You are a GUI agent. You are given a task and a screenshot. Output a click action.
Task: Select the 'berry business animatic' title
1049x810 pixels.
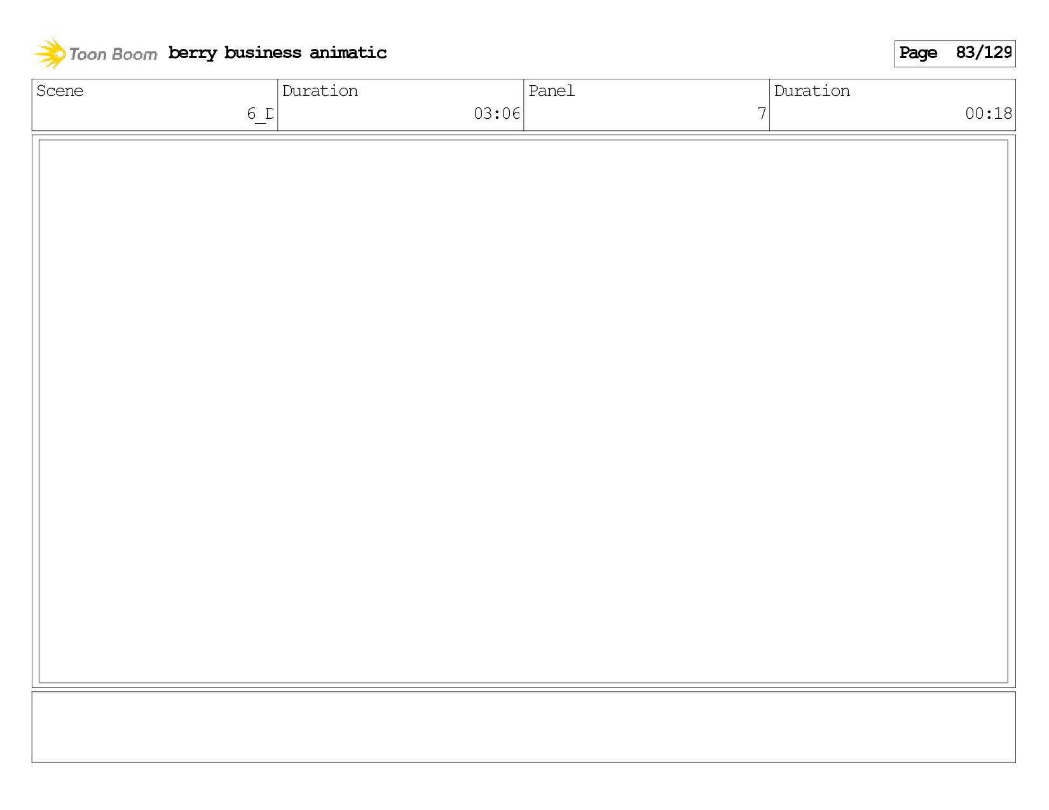pyautogui.click(x=277, y=53)
